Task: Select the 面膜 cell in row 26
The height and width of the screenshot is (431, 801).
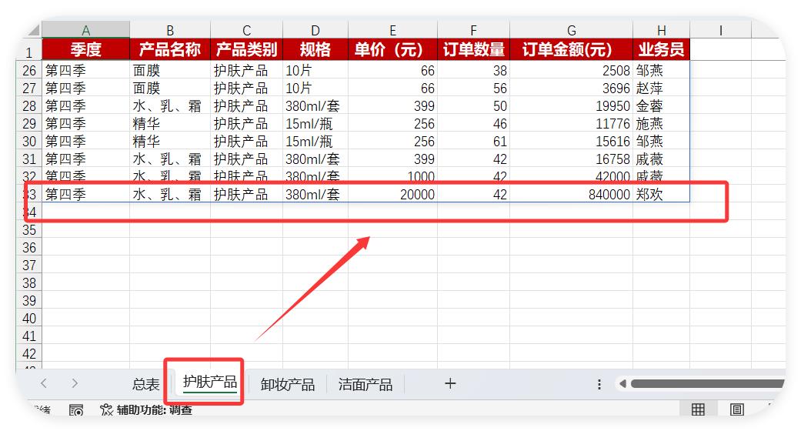Action: 170,71
